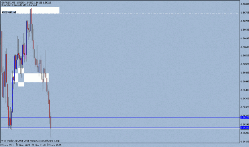Click the 'seconds left to bar end' countdown

point(19,5)
